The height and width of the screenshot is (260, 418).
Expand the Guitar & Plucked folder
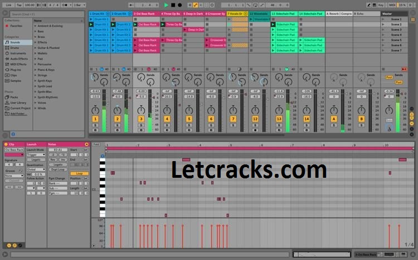35,48
